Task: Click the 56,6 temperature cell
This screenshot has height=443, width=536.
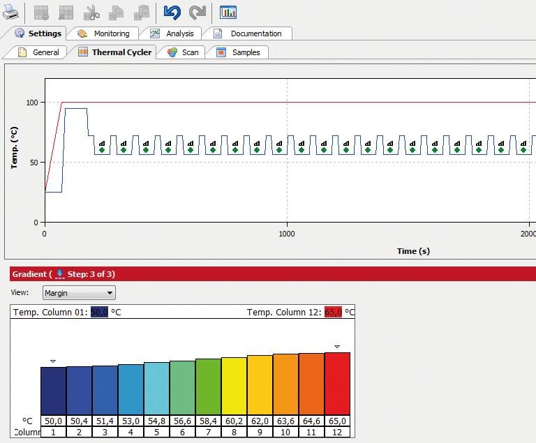Action: point(182,421)
